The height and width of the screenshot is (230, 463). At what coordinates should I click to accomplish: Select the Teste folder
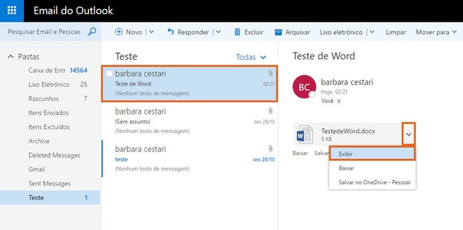coord(50,198)
